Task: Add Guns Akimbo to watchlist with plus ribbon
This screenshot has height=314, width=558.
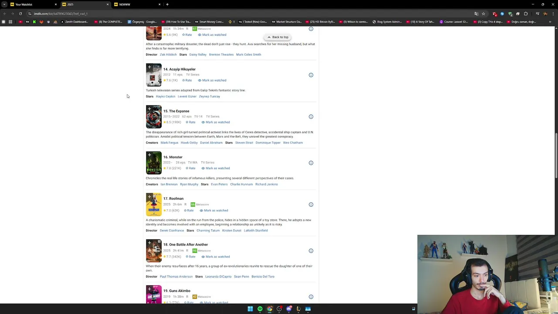Action: point(149,289)
